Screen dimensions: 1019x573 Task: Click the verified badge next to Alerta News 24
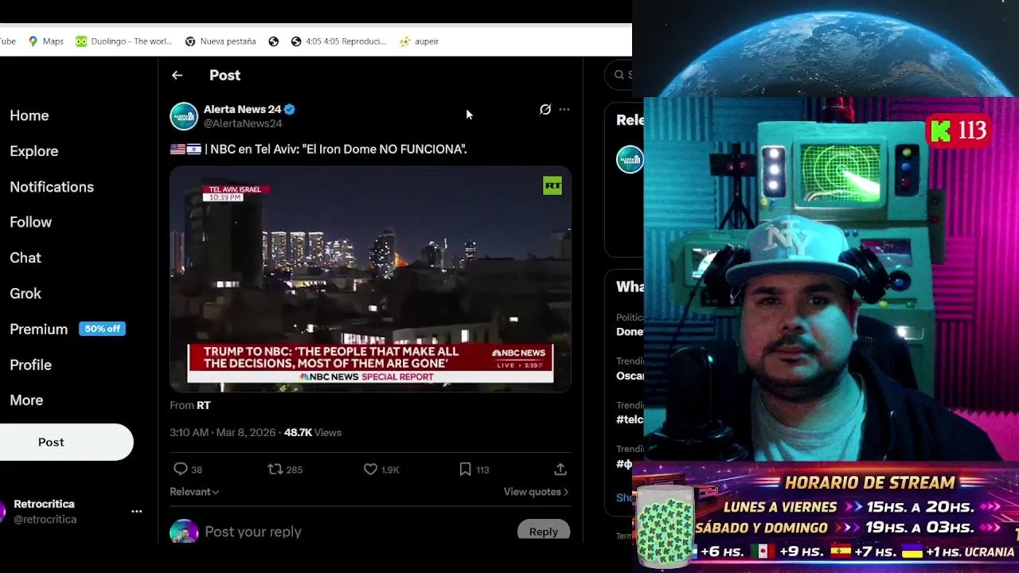coord(290,109)
